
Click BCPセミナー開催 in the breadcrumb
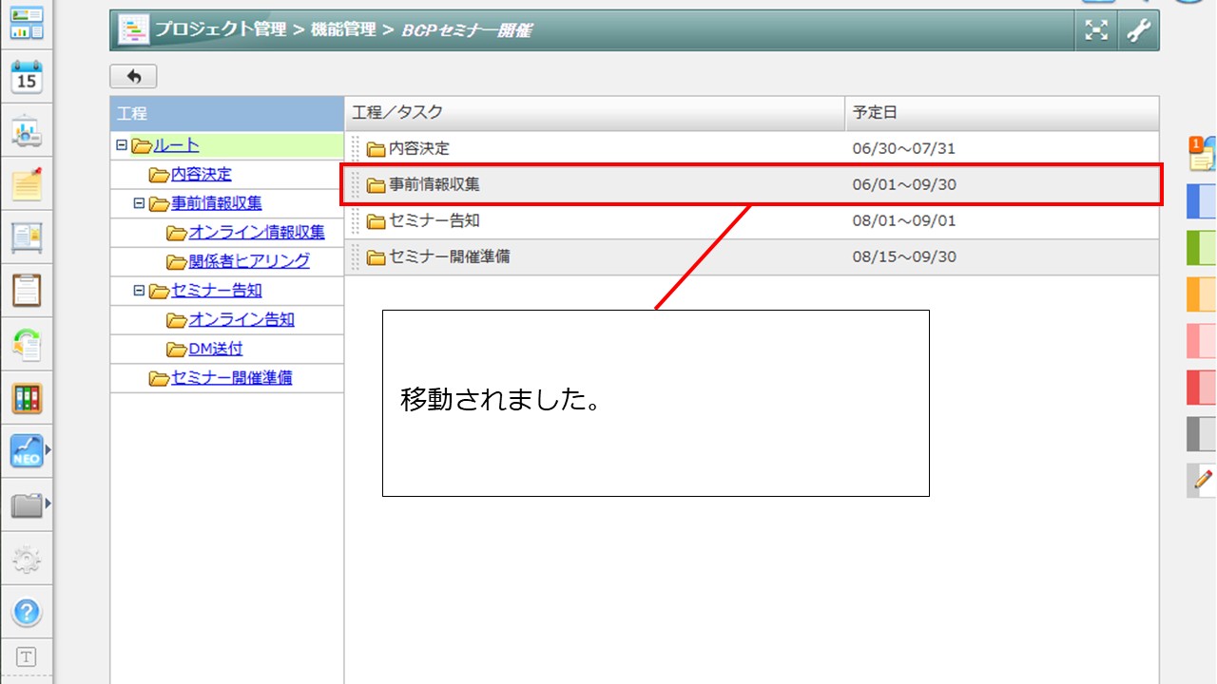pos(466,30)
